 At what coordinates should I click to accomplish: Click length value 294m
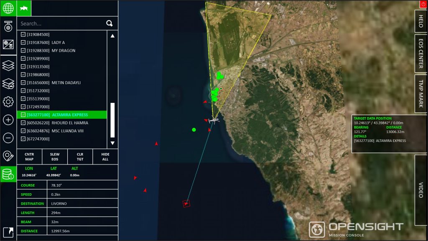point(56,213)
